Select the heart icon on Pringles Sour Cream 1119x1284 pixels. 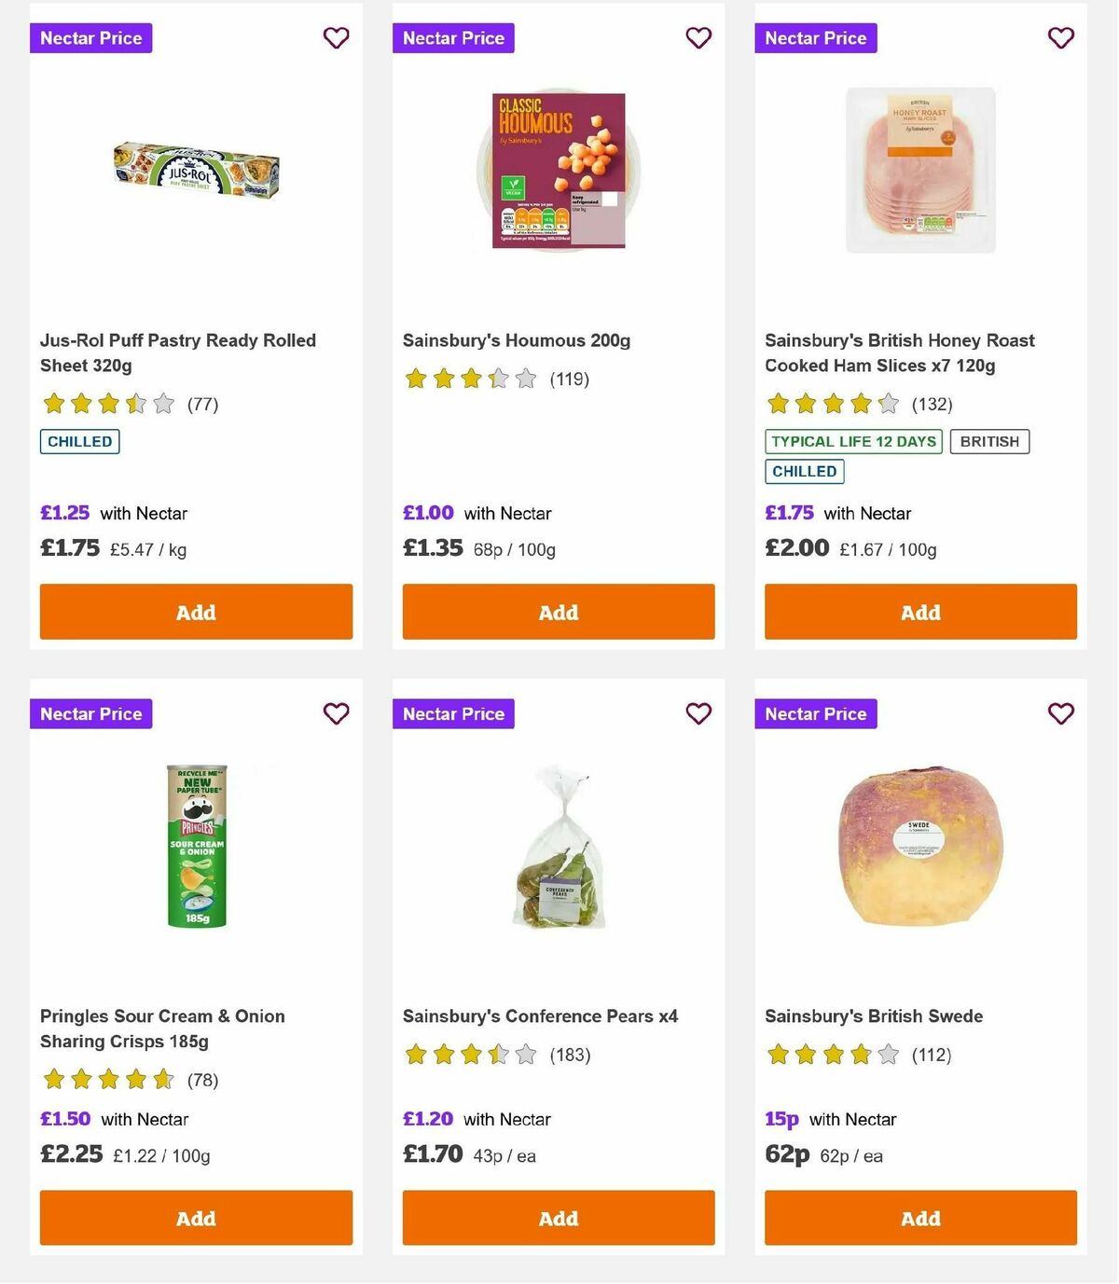336,713
